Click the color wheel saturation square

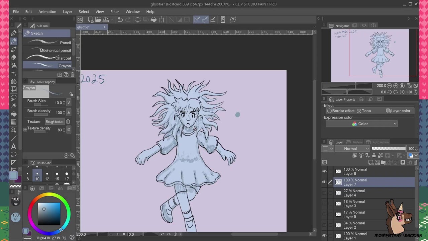coord(49,214)
